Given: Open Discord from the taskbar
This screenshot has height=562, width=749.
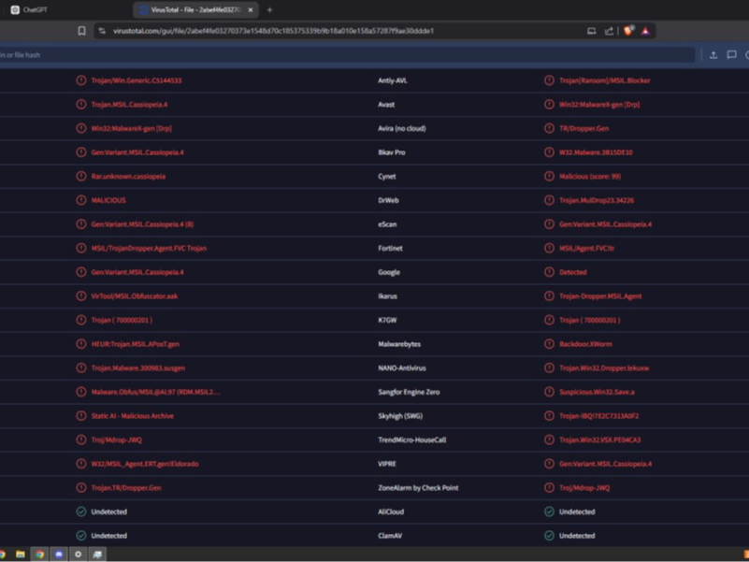Looking at the screenshot, I should click(59, 555).
